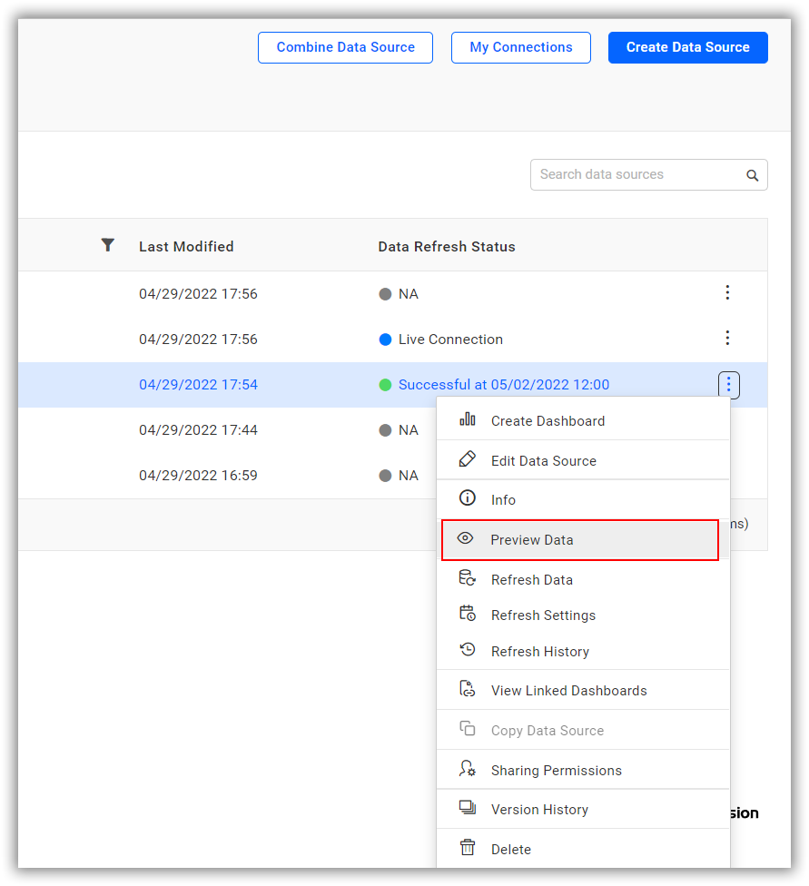The image size is (809, 886).
Task: Click the blue Live Connection status dot
Action: 385,339
